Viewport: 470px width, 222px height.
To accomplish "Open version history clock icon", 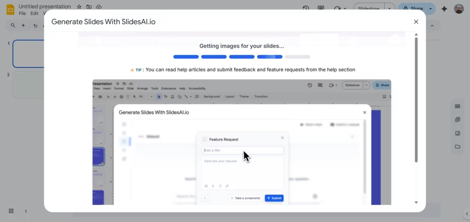I will 306,8.
